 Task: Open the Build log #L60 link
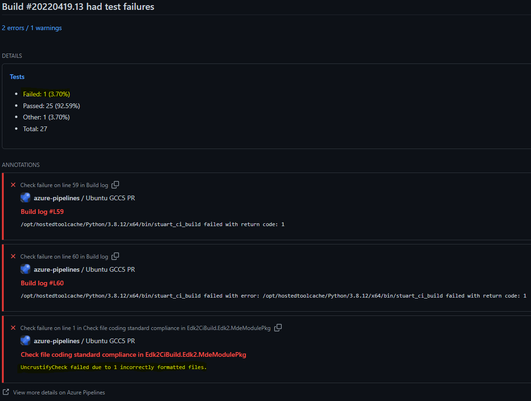coord(42,283)
